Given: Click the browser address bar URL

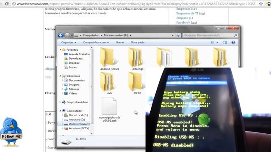Looking at the screenshot, I should [136, 4].
